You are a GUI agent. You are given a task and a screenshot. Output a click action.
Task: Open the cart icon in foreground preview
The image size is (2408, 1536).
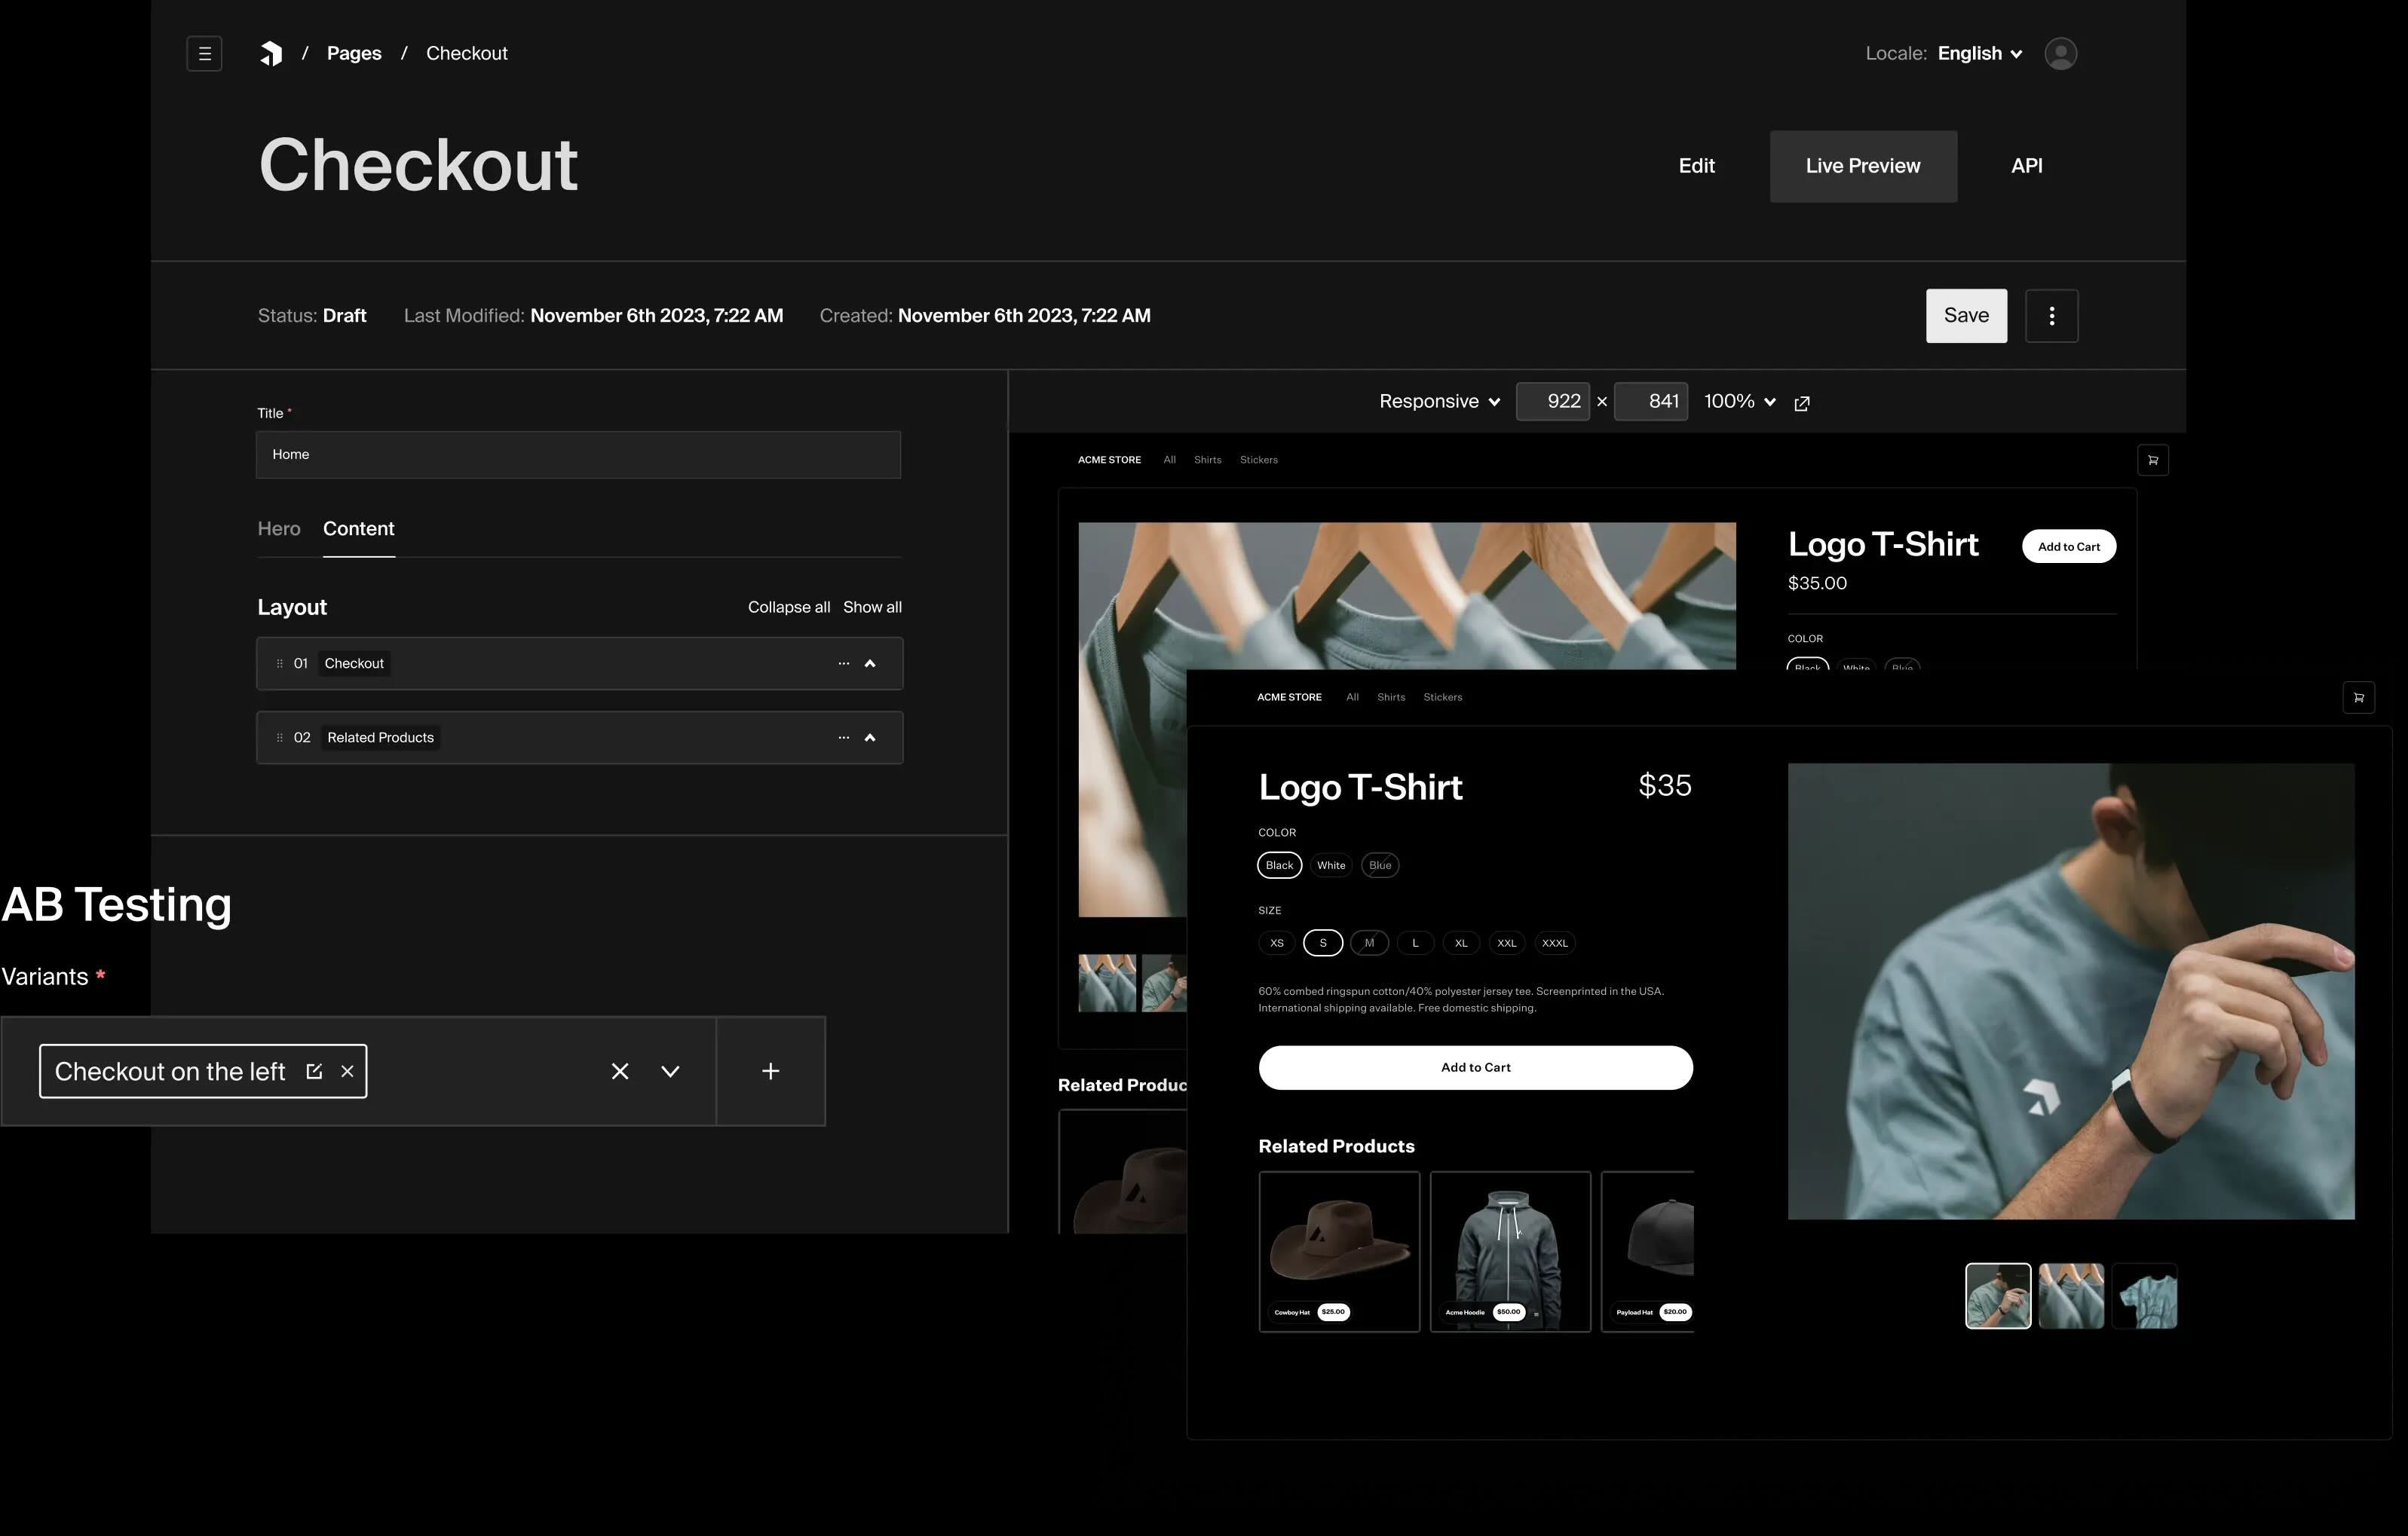[2358, 697]
